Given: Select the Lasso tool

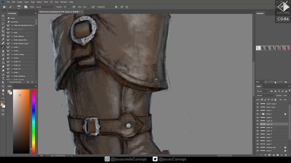Looking at the screenshot, I should (x=3, y=24).
